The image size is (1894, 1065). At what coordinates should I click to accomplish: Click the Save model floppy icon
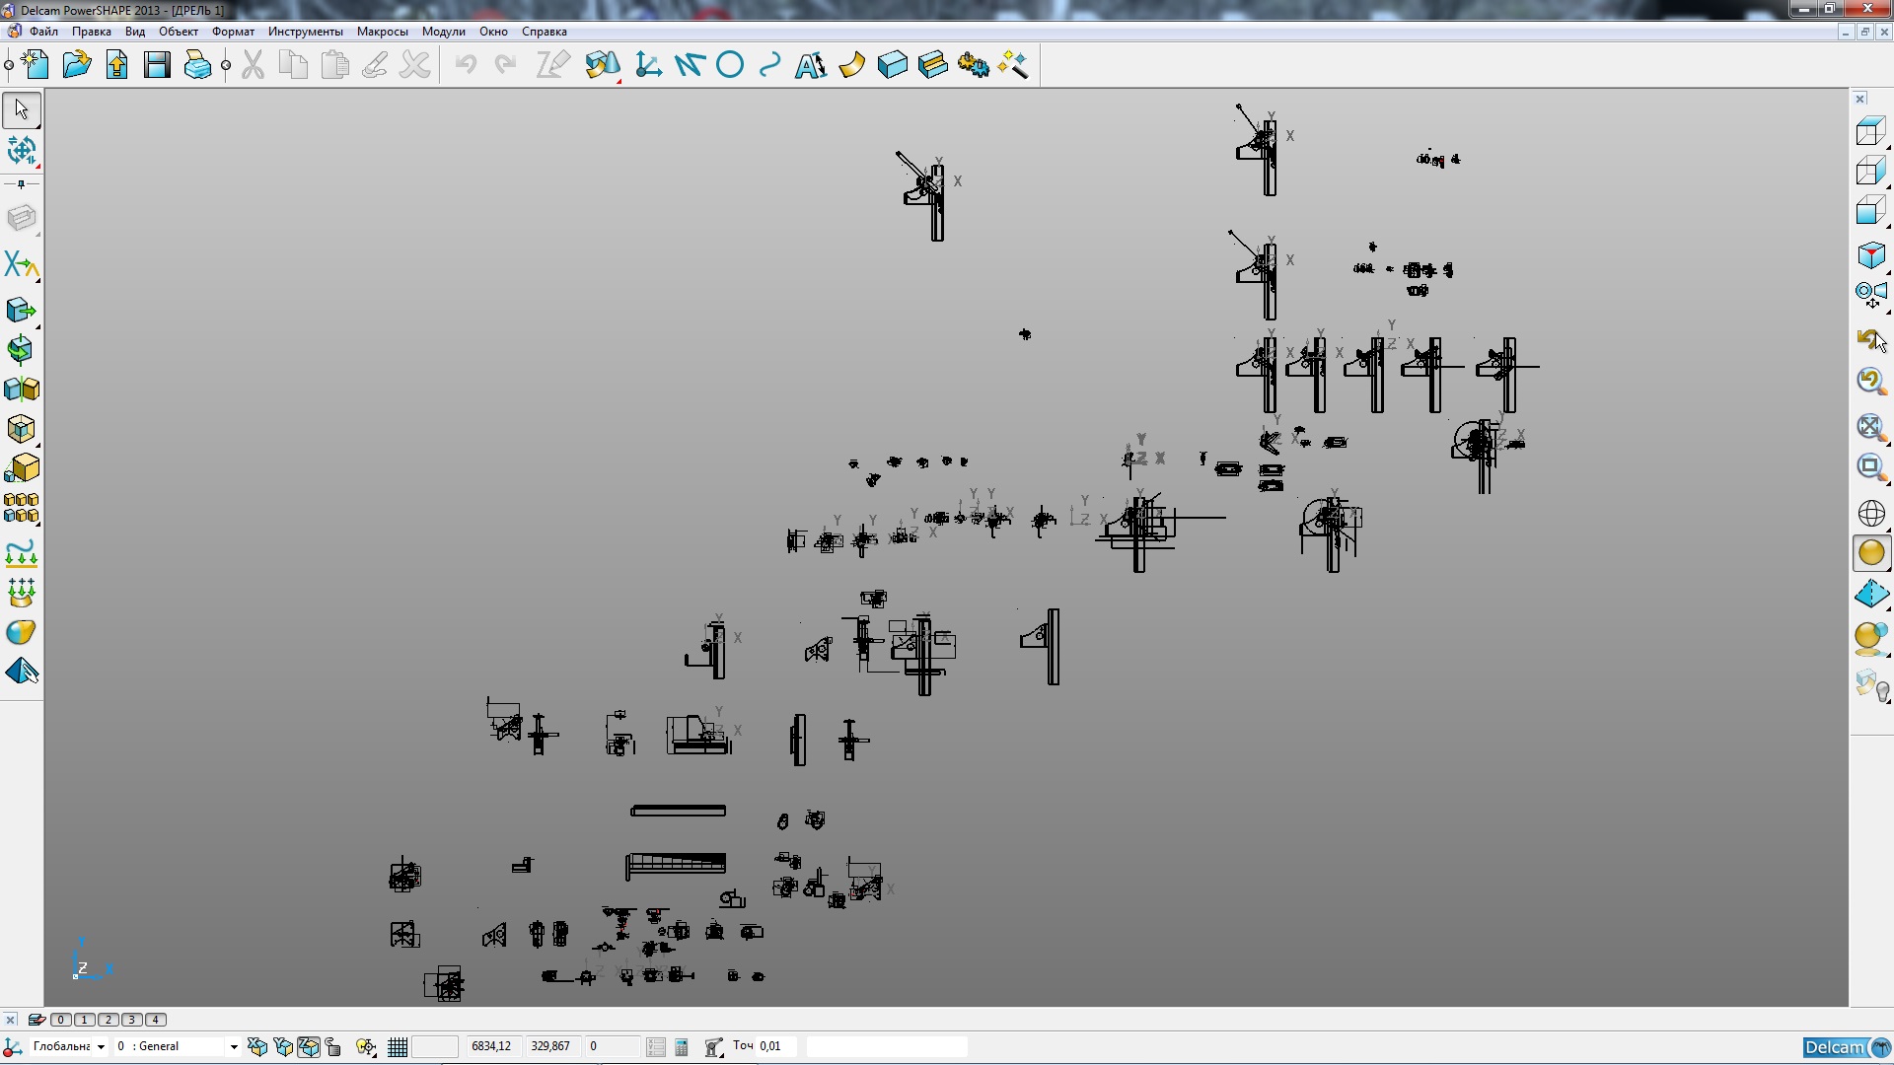[157, 66]
